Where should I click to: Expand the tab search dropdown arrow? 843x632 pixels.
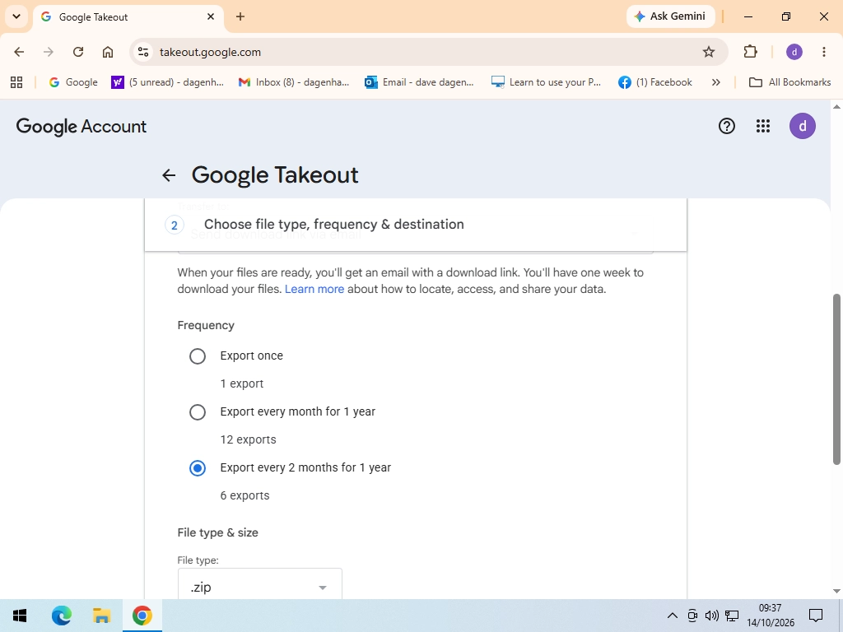16,16
